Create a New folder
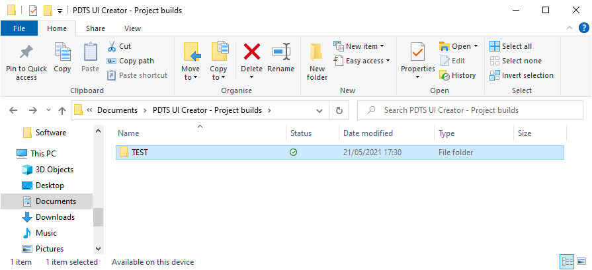The image size is (592, 270). 317,62
